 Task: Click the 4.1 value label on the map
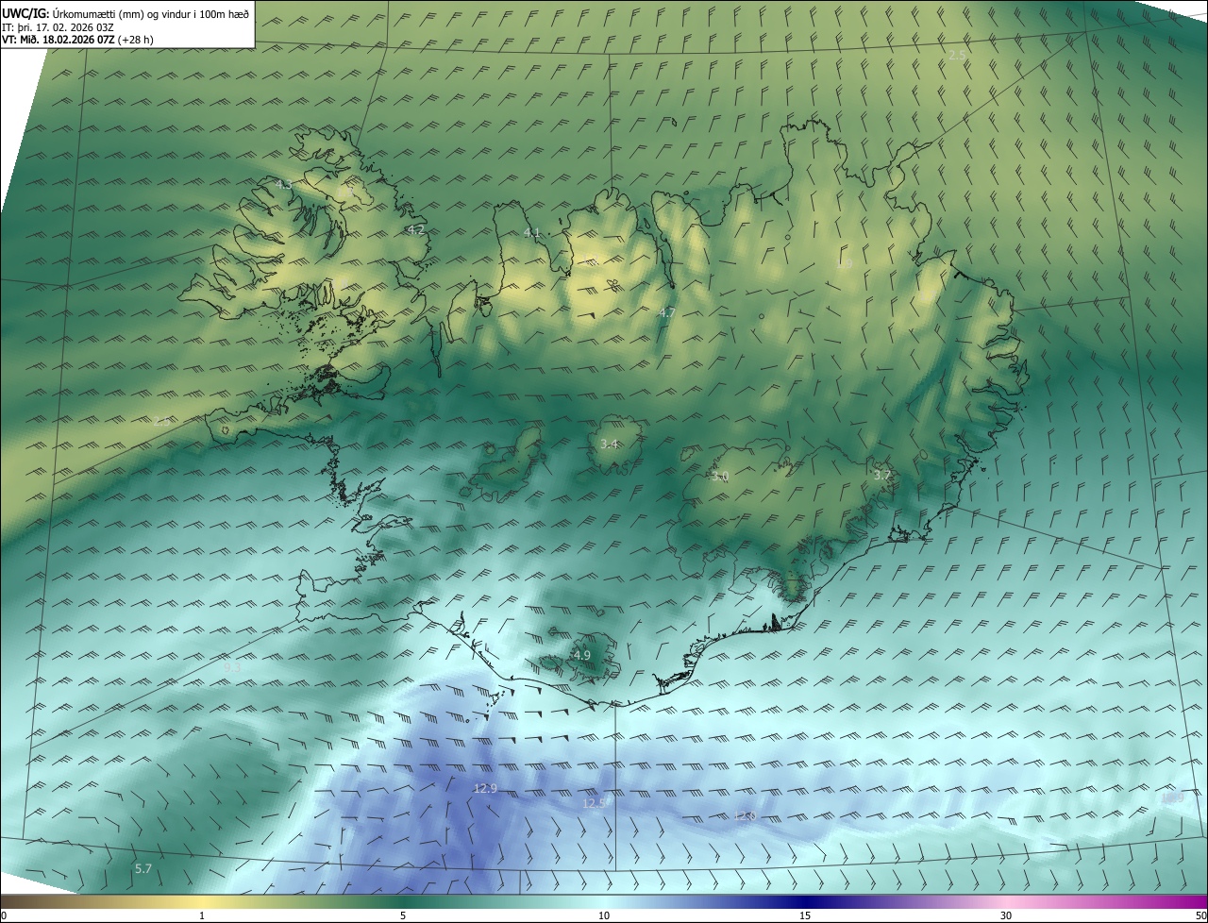pos(532,232)
